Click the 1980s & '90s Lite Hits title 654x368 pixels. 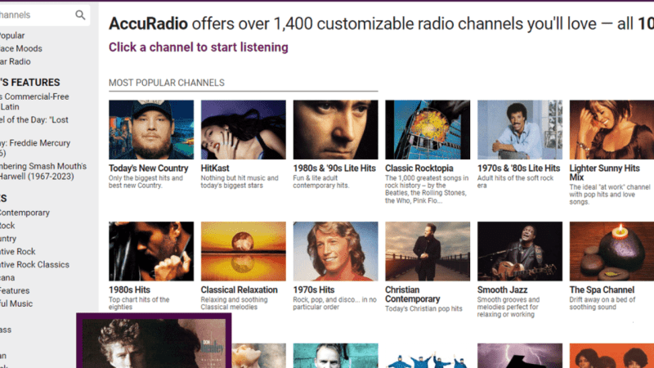[x=334, y=168]
